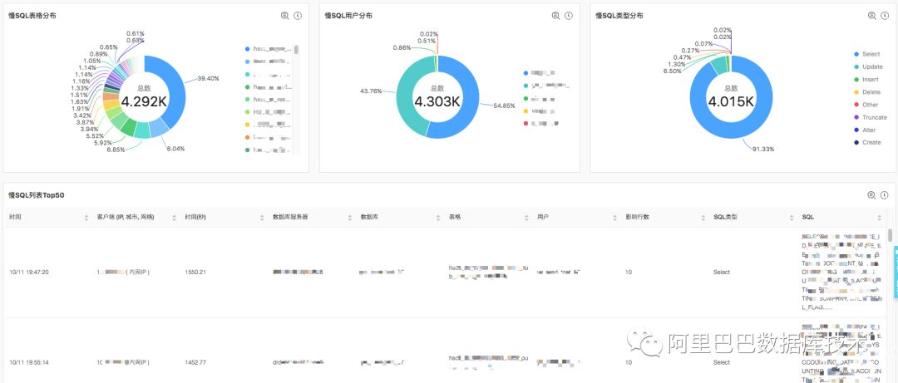Screen dimensions: 898x383
Task: Click Select type cell in 19:47:20 row
Action: click(x=722, y=272)
